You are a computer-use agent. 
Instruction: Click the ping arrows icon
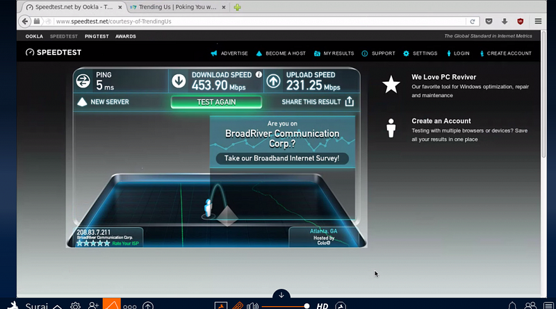pos(83,81)
